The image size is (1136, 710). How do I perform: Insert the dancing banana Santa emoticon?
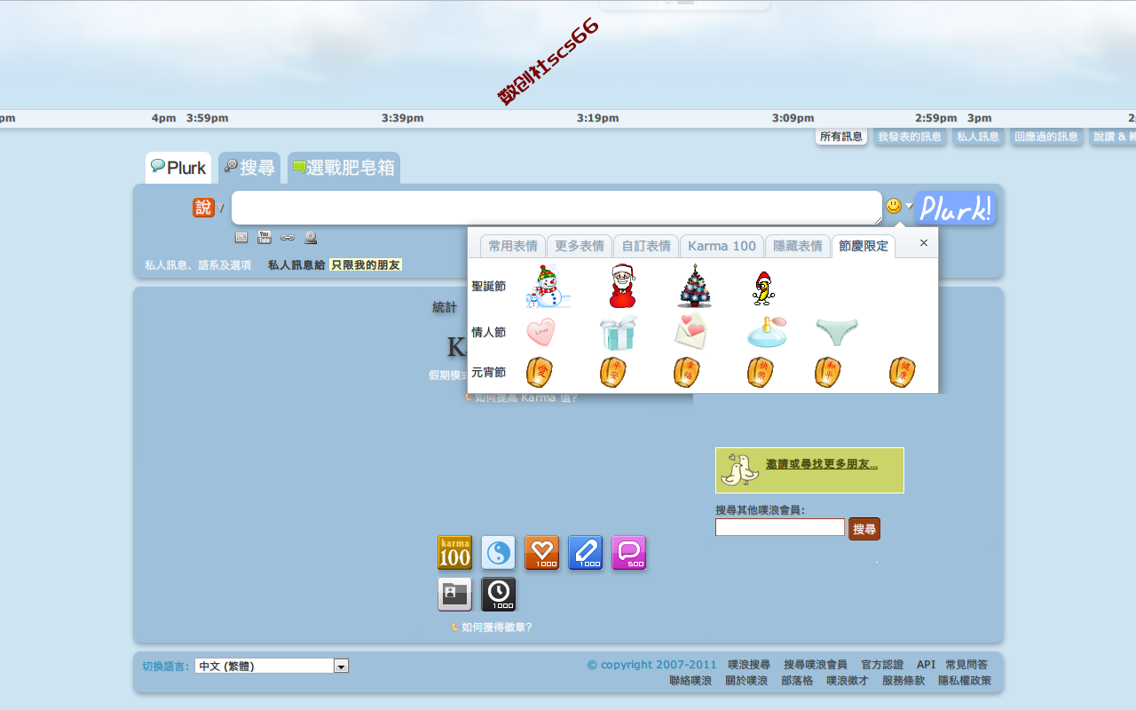[x=762, y=288]
